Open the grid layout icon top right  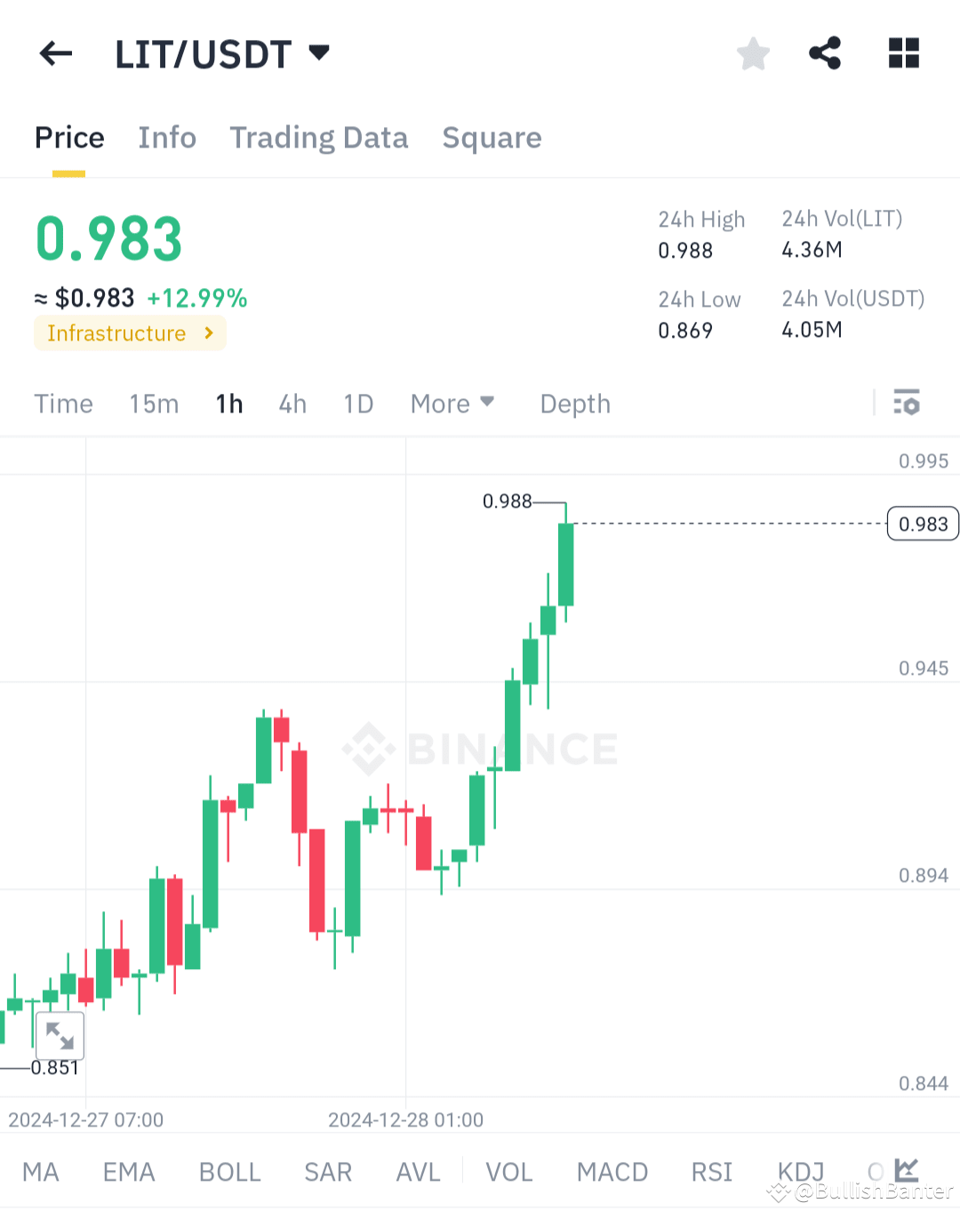903,53
